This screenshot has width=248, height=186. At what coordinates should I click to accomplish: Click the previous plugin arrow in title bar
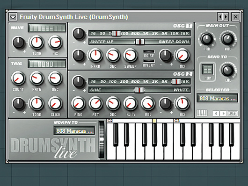pyautogui.click(x=220, y=17)
